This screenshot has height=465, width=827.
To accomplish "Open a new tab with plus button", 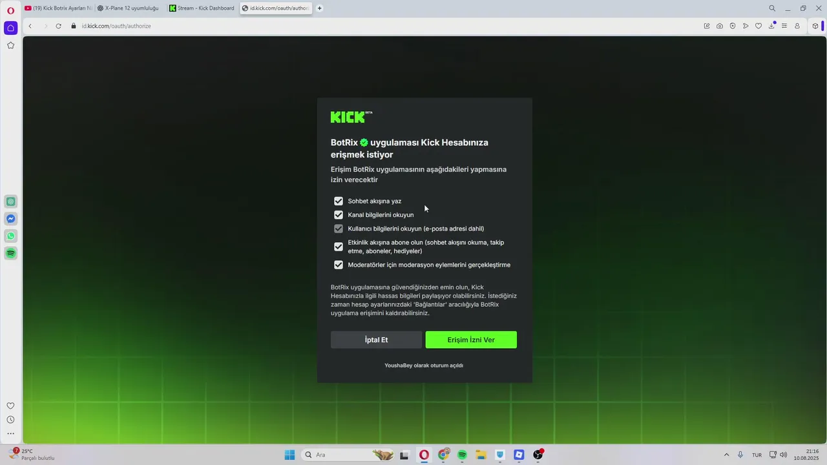I will click(x=320, y=8).
